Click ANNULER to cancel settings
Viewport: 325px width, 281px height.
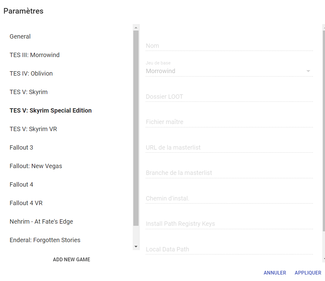(x=275, y=273)
